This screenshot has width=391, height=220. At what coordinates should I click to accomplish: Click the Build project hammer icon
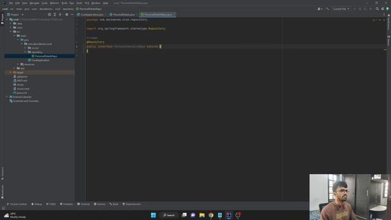pyautogui.click(x=327, y=9)
